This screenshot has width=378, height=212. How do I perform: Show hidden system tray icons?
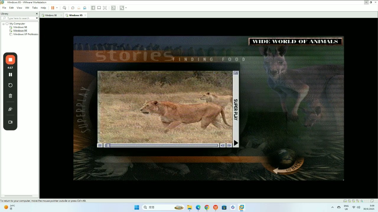click(333, 207)
